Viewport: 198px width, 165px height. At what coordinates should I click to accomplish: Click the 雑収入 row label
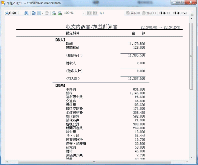pos(71,63)
